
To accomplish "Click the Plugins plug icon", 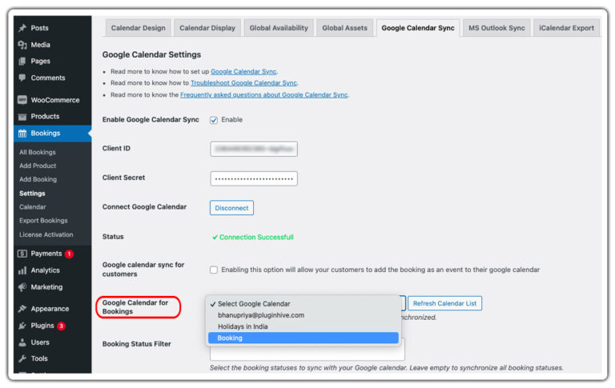I will tap(22, 326).
